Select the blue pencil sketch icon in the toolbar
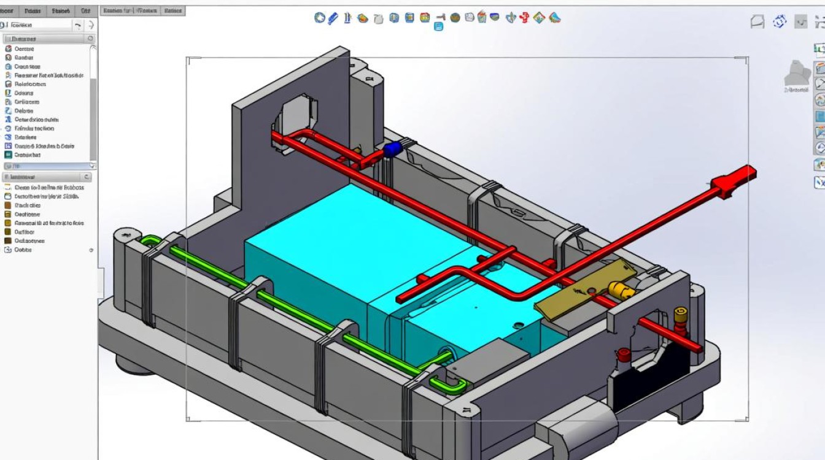 332,18
